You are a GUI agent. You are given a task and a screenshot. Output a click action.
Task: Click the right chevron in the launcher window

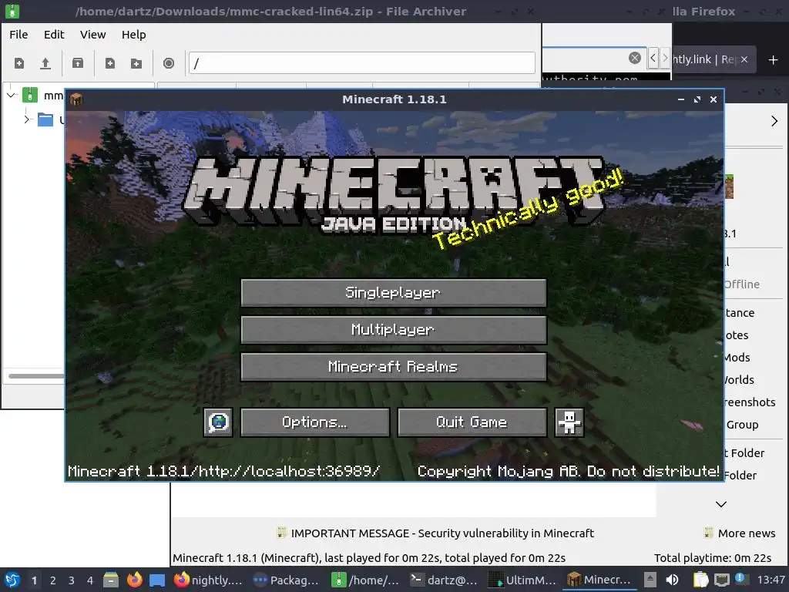[774, 121]
